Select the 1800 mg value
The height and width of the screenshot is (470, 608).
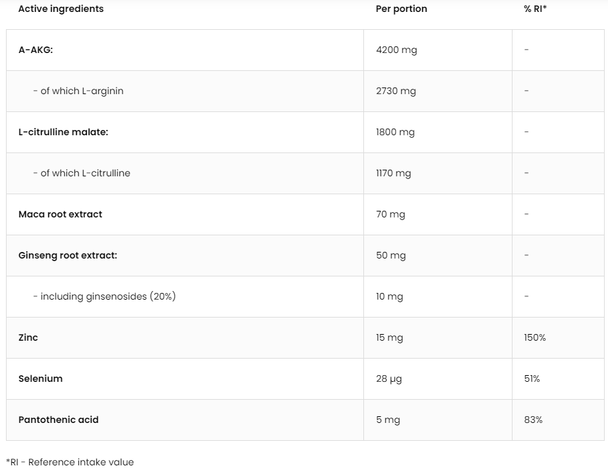tap(395, 132)
